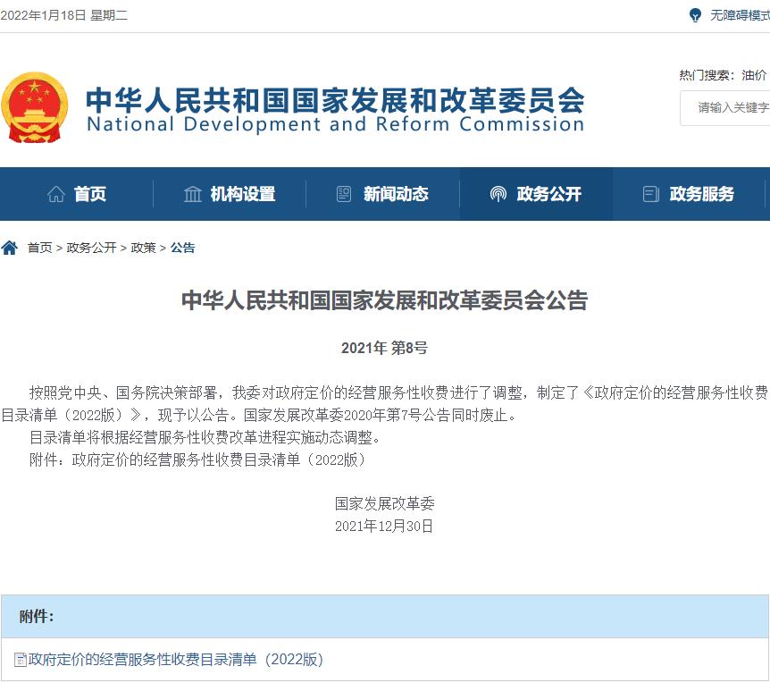Focus the 请输入关键字 search field
Screen dimensions: 770x683
tap(725, 107)
